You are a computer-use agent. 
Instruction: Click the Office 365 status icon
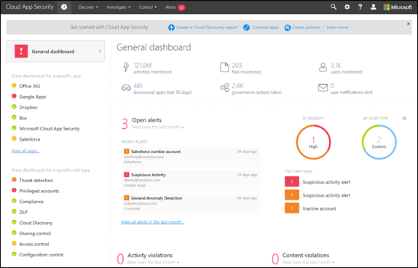point(14,86)
